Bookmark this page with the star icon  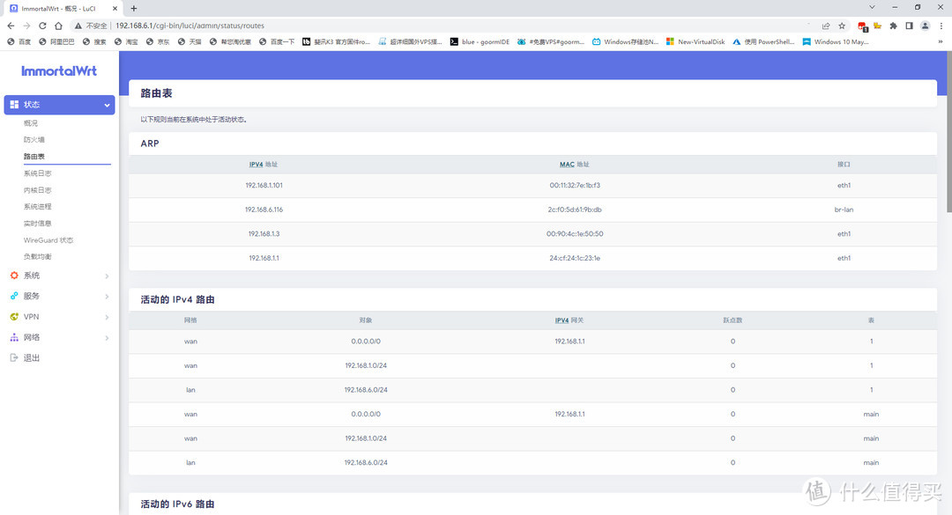point(842,26)
